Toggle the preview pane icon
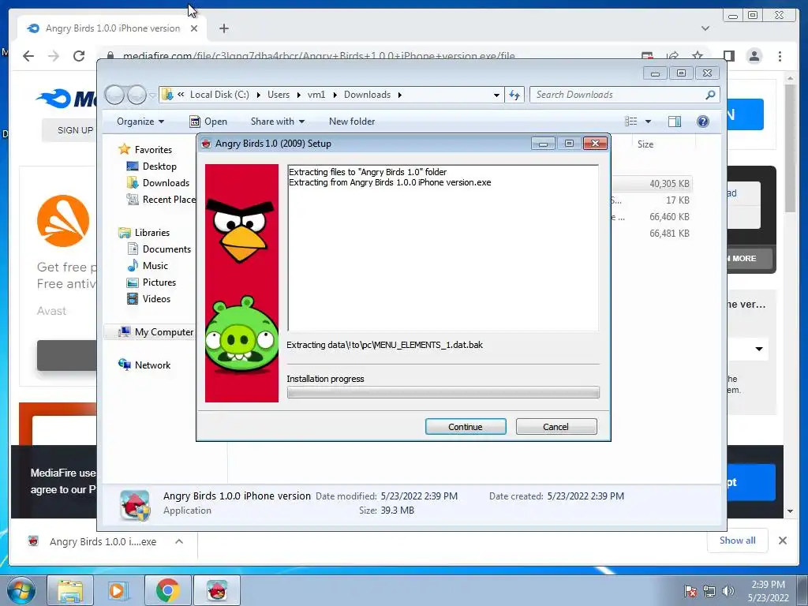 [x=675, y=122]
